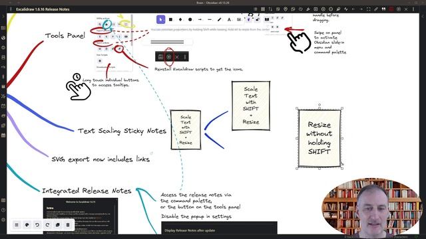Select the 'Tools Panel' text element
The height and width of the screenshot is (239, 426).
click(x=65, y=35)
